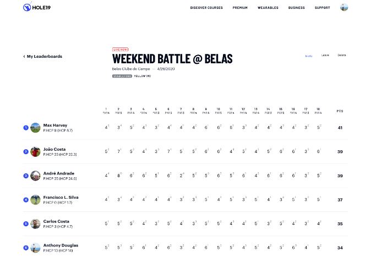Open Discover Courses menu item

click(206, 8)
